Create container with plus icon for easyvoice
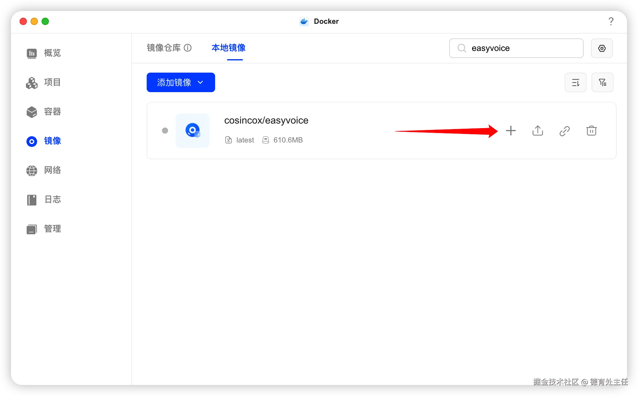The image size is (638, 396). click(511, 131)
